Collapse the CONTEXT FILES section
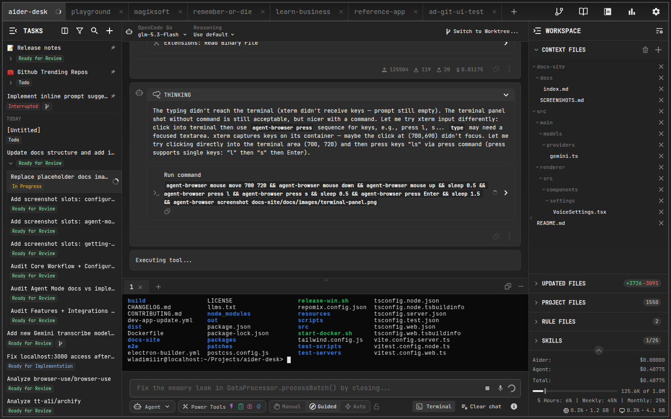The image size is (671, 419). (536, 50)
